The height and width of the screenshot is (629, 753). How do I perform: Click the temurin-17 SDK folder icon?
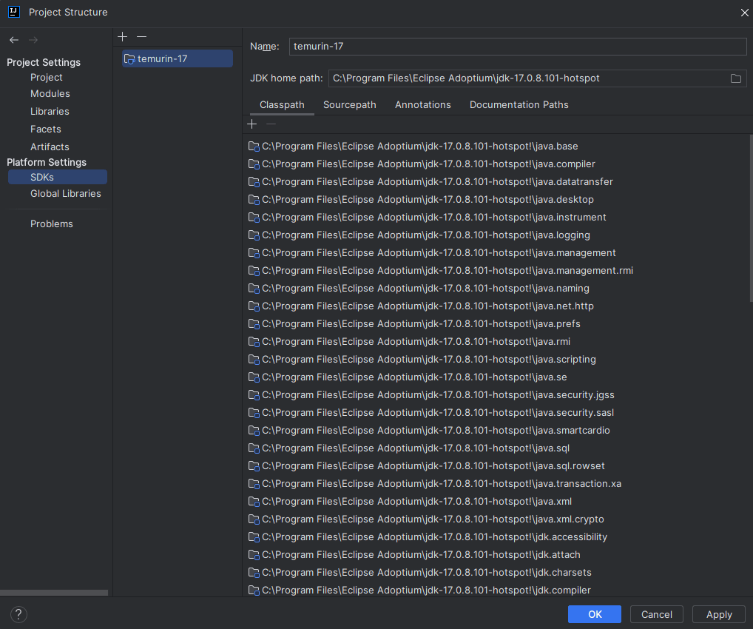[x=129, y=59]
